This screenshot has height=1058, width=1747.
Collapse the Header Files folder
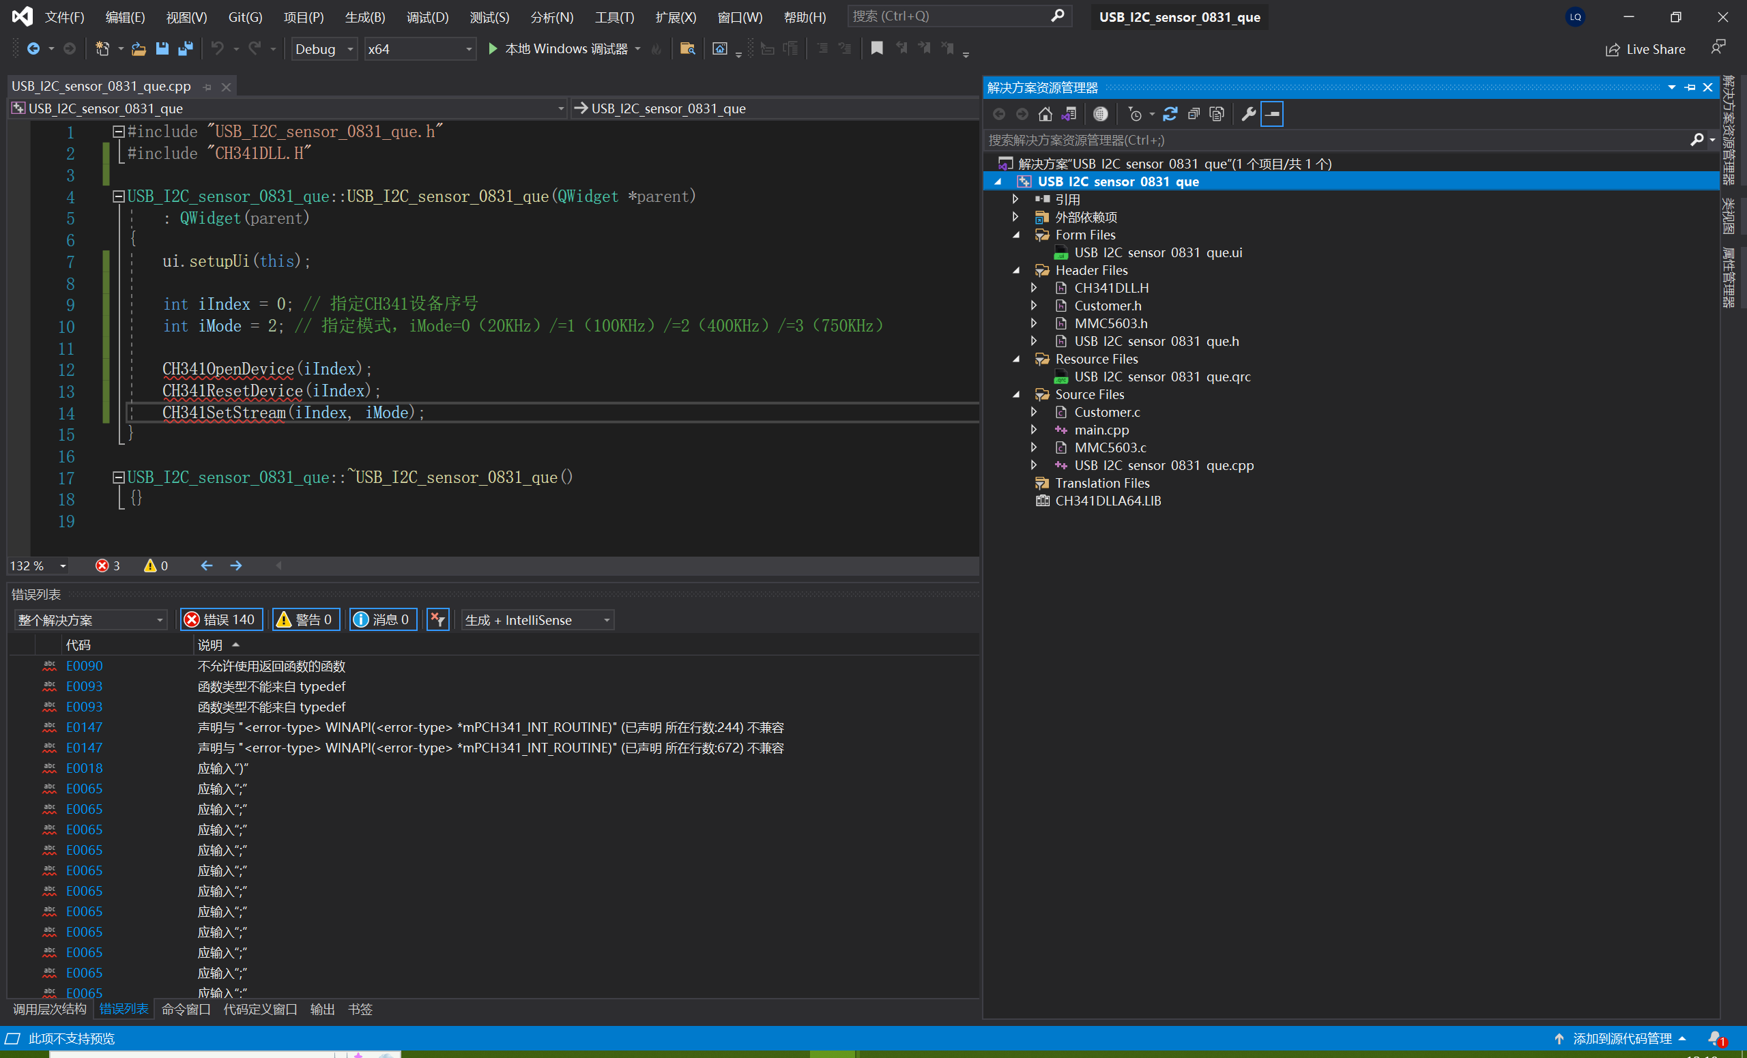1016,270
